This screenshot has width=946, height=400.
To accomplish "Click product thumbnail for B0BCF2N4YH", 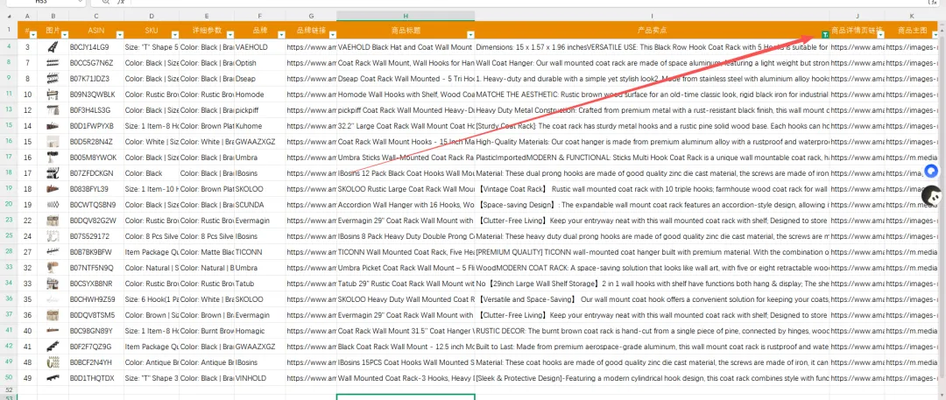I will point(53,362).
